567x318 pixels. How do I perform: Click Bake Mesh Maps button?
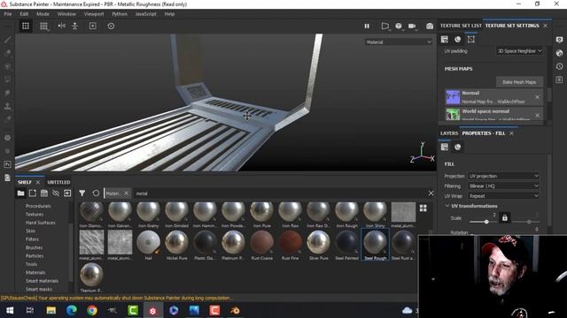519,82
